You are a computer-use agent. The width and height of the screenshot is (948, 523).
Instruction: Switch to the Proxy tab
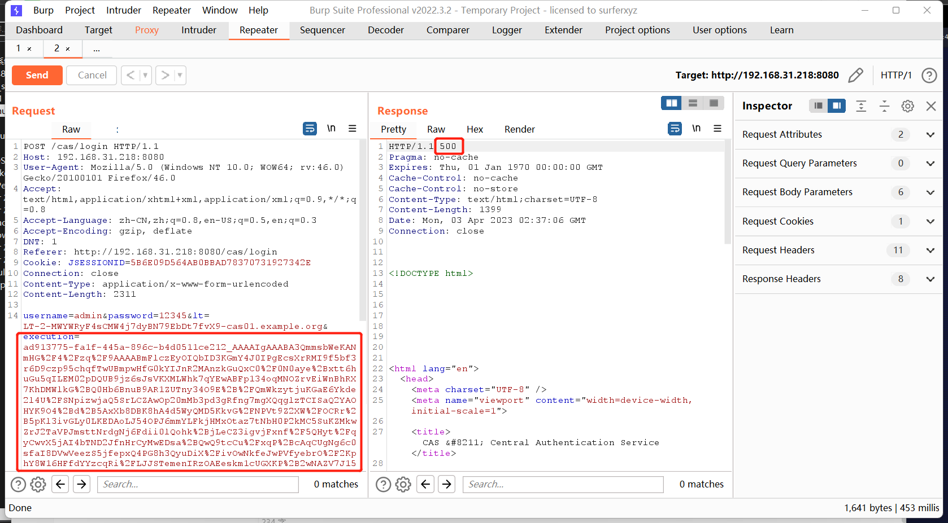tap(146, 30)
